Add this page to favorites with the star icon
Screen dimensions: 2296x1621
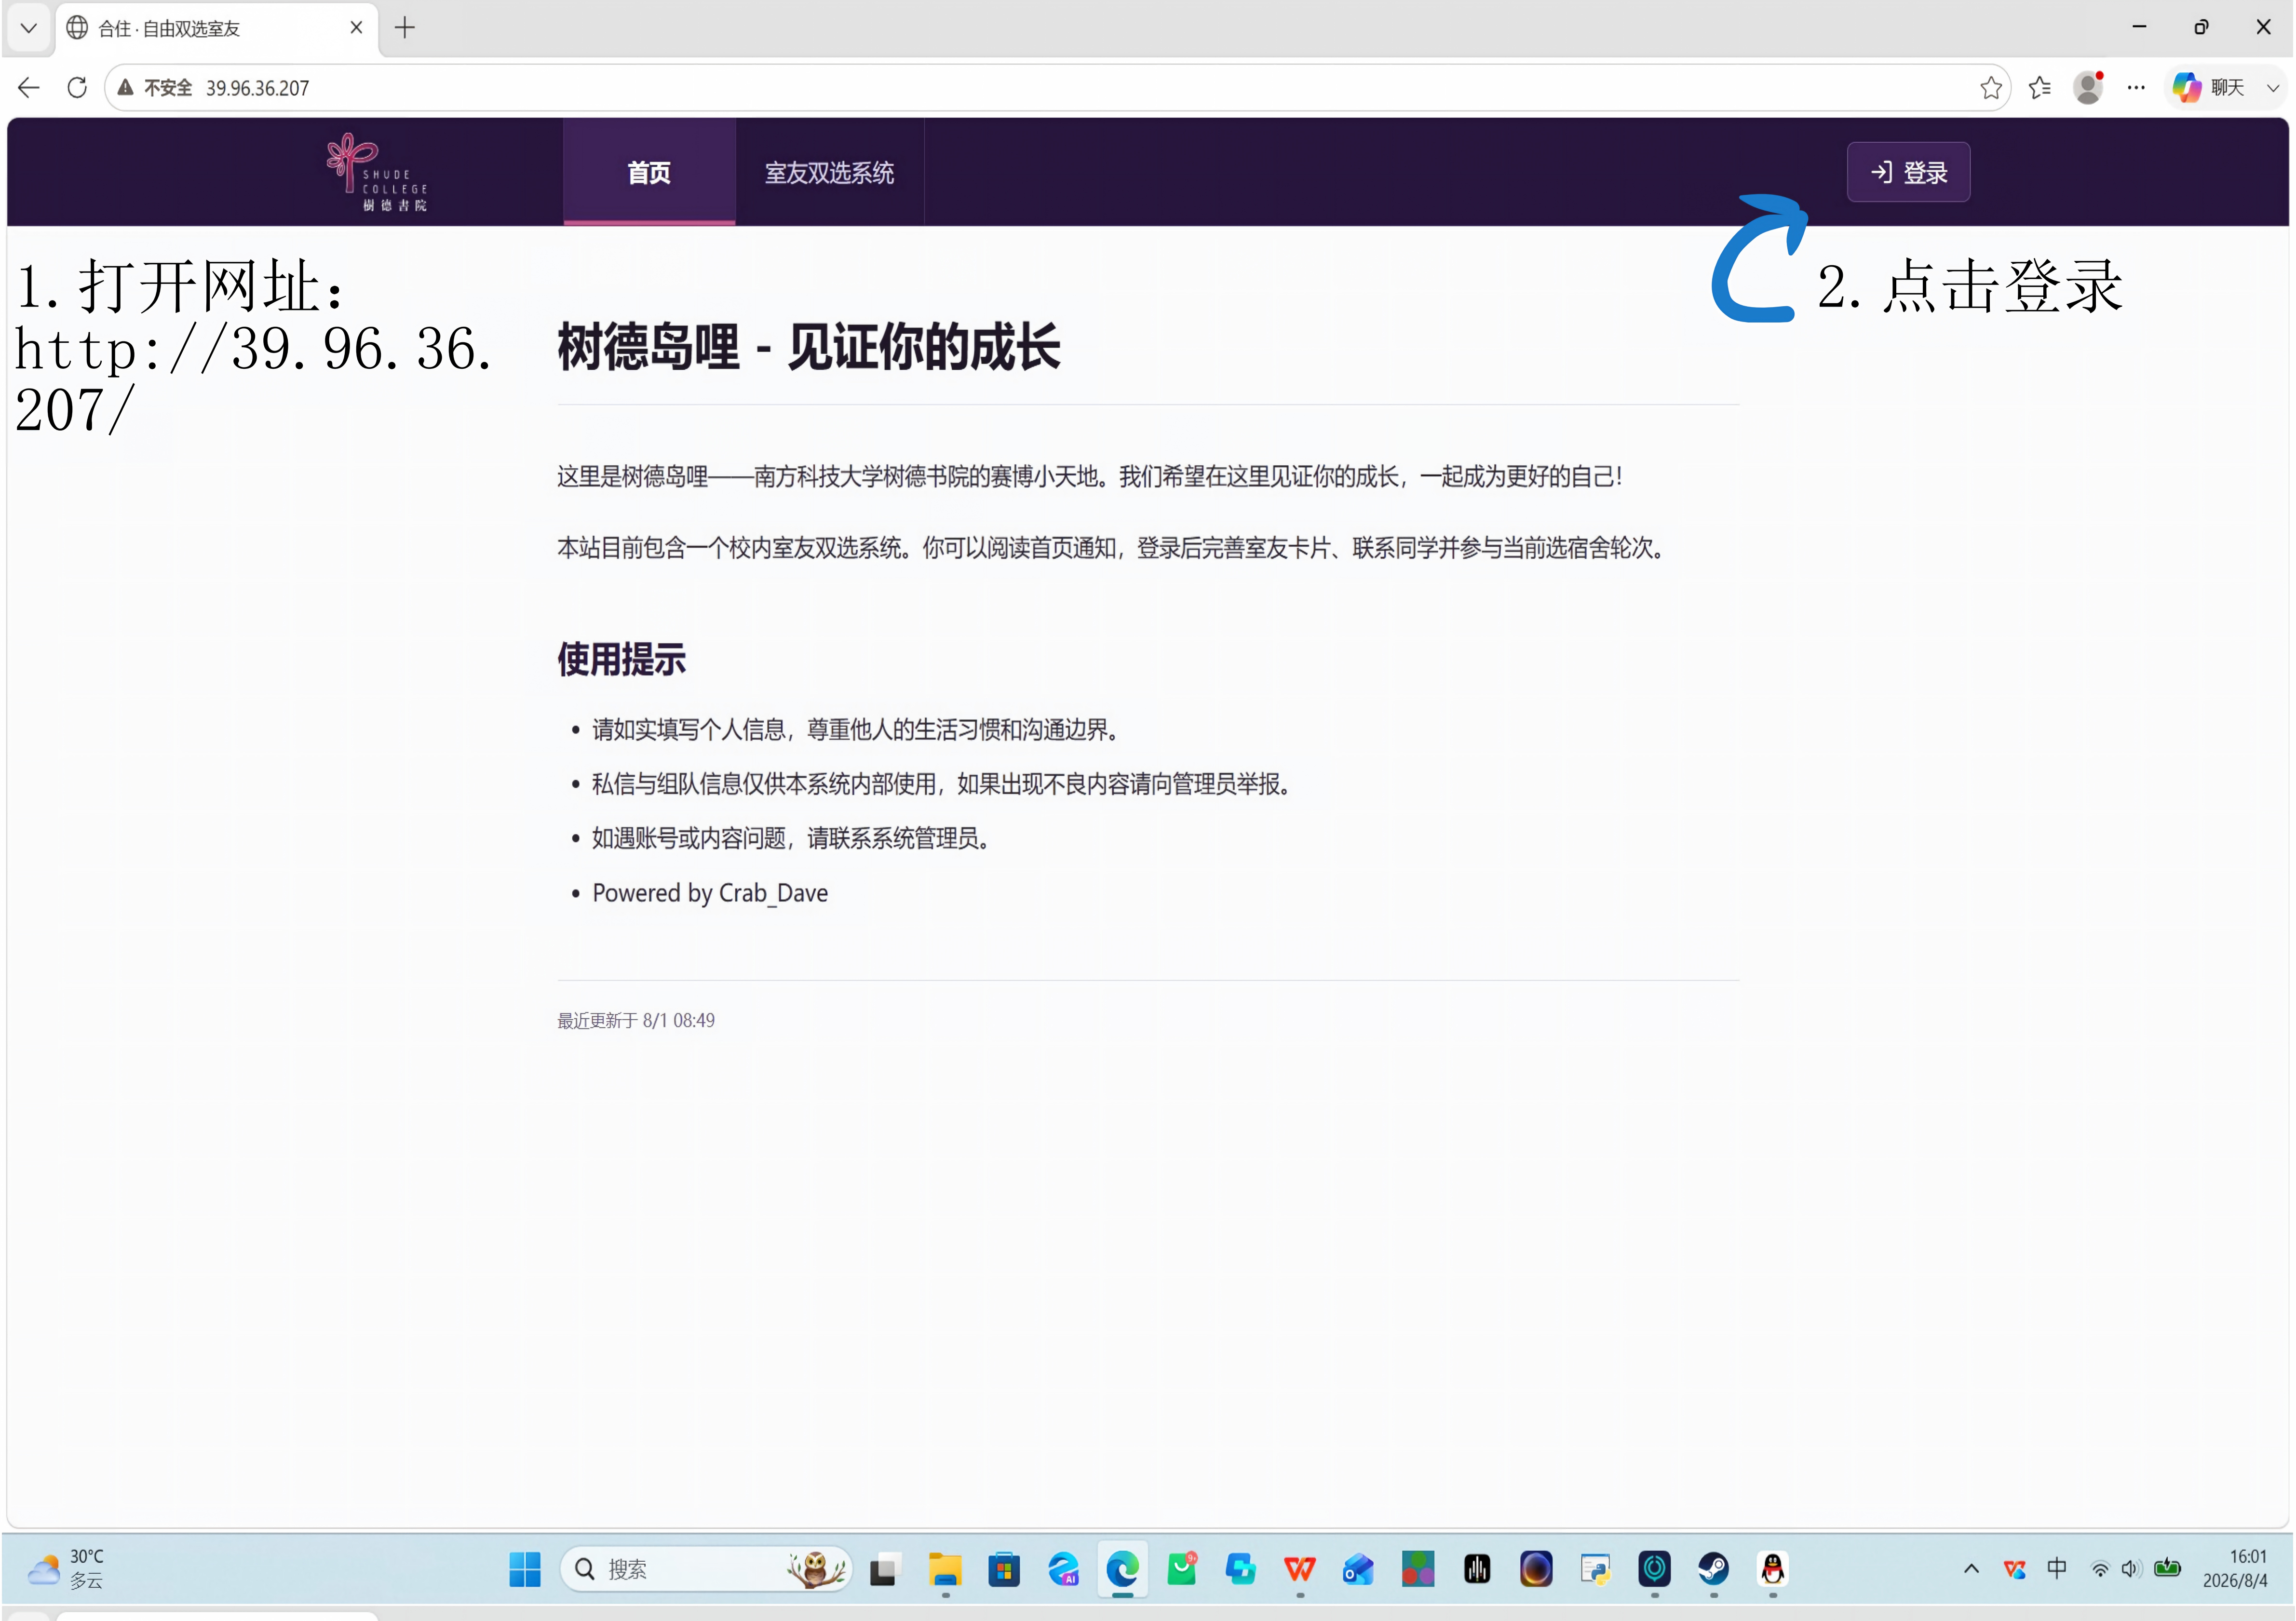click(x=1990, y=88)
